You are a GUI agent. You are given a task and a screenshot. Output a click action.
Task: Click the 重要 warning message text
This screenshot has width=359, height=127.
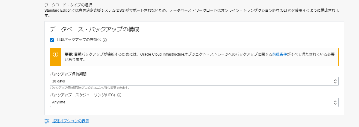[x=200, y=57]
